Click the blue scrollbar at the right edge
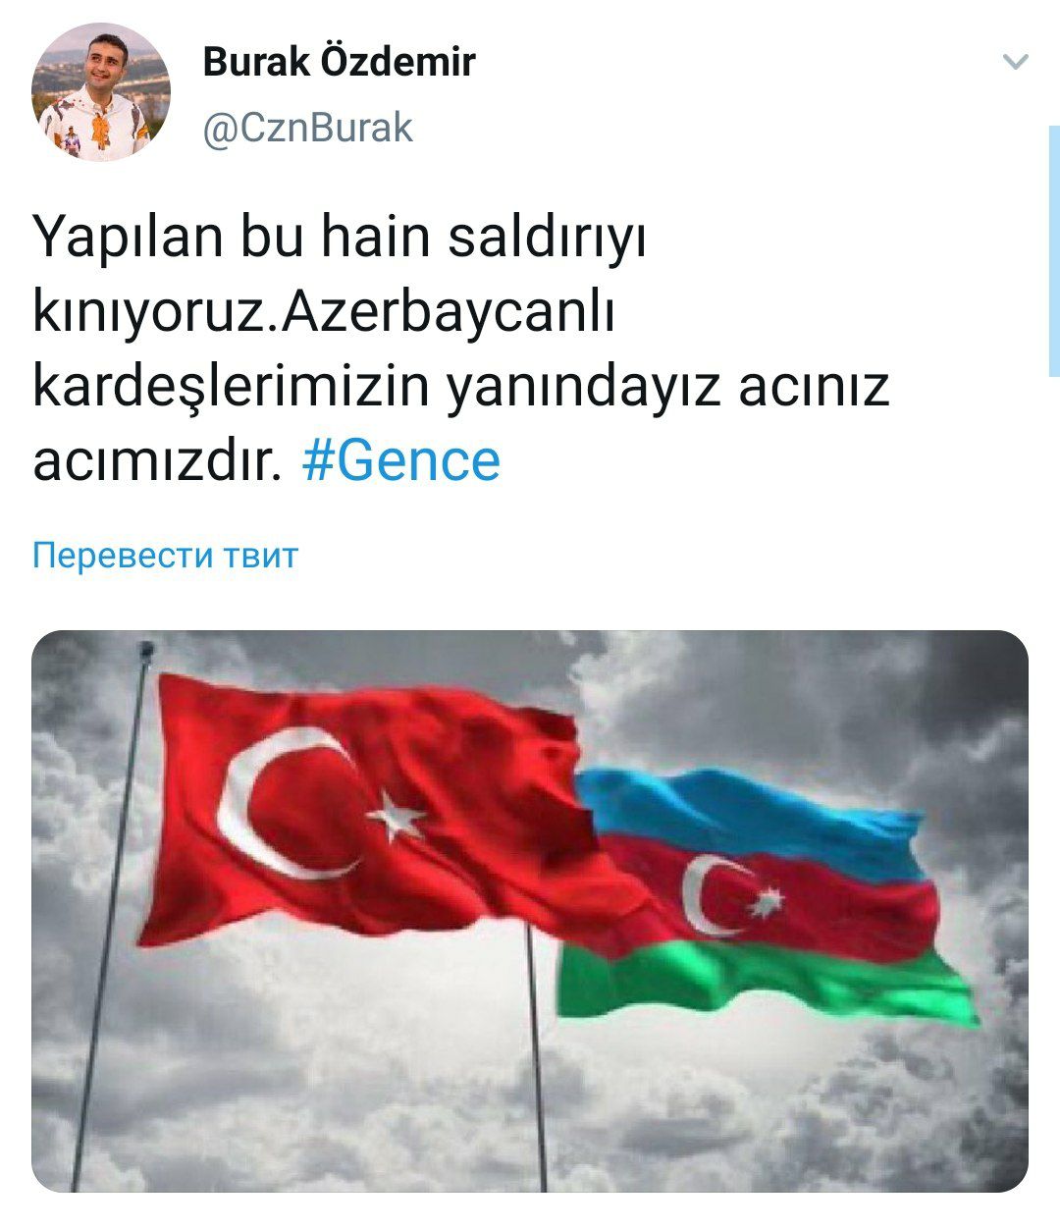 click(1054, 251)
